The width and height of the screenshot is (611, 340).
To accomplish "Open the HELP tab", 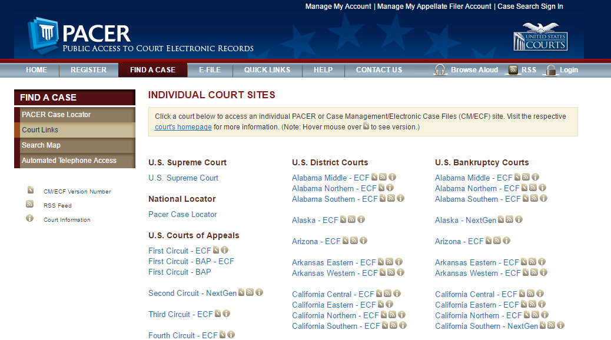I will pos(323,70).
